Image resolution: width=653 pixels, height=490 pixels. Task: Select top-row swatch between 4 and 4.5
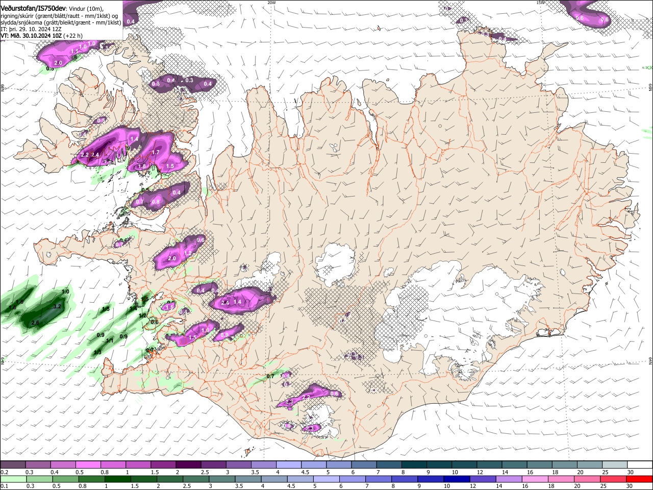tap(289, 465)
